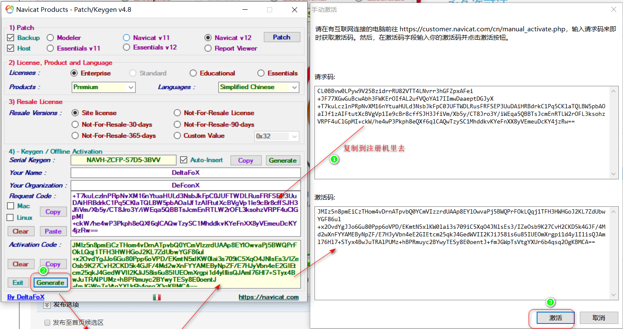Toggle 发布至首页候选区 checkbox in background page
This screenshot has width=623, height=329.
coord(47,323)
